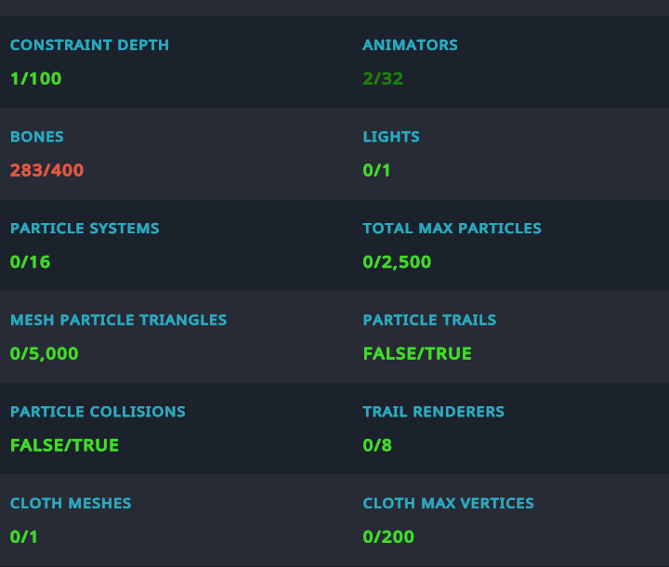Click the Animators label

[410, 45]
